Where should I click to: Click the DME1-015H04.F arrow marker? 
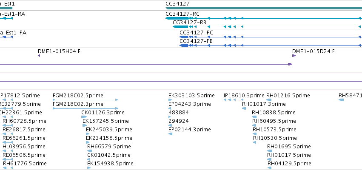click(39, 56)
